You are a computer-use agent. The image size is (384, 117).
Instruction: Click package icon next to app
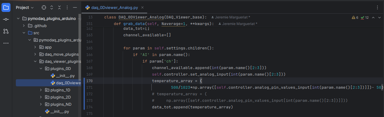coord(41,47)
